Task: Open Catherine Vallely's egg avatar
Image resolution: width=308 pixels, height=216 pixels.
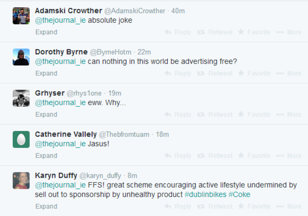Action: (x=21, y=139)
